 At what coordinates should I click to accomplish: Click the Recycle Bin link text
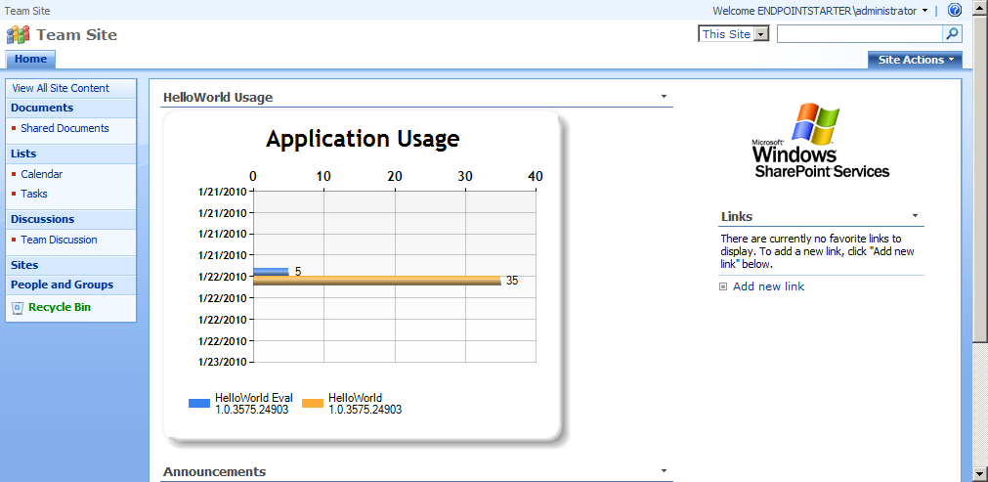click(60, 308)
